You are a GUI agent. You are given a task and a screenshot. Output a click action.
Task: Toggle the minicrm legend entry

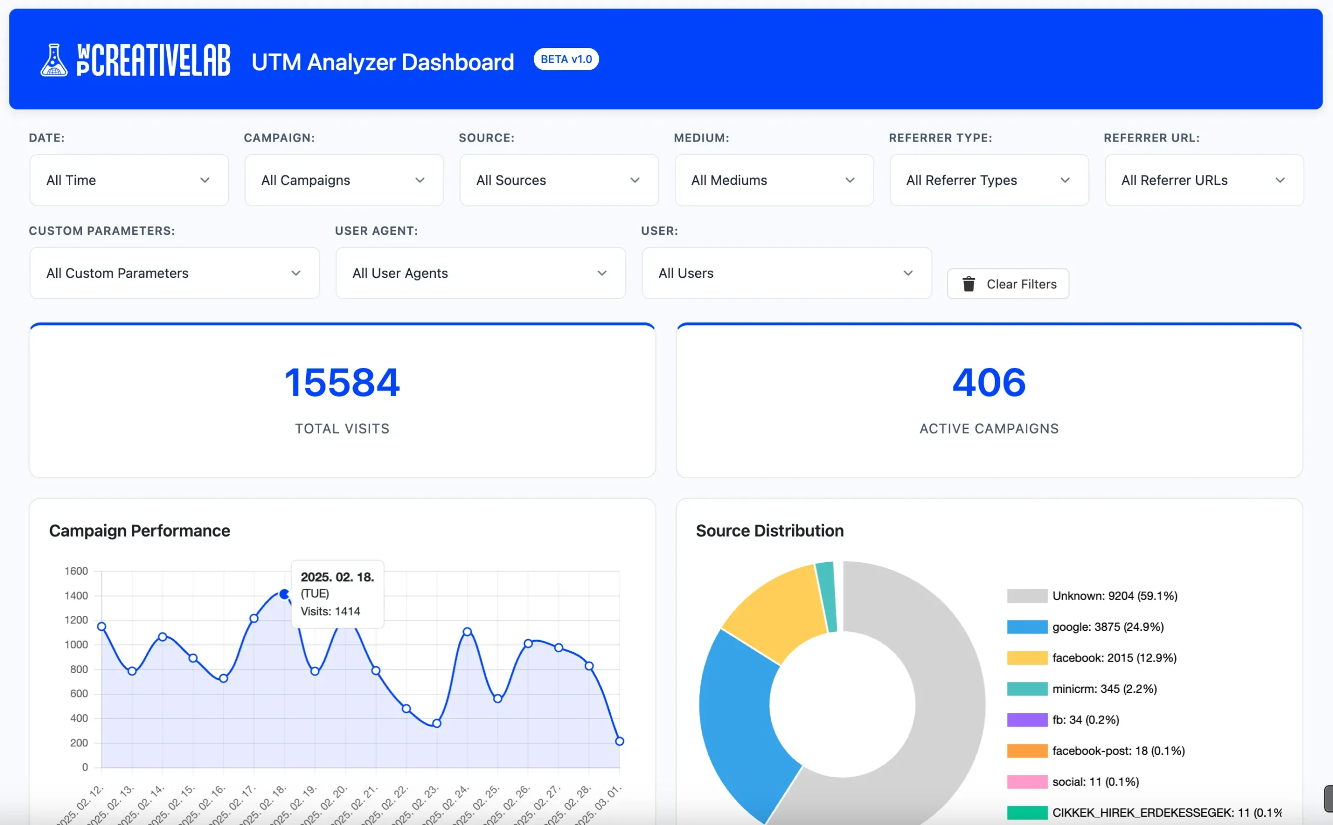click(1104, 689)
